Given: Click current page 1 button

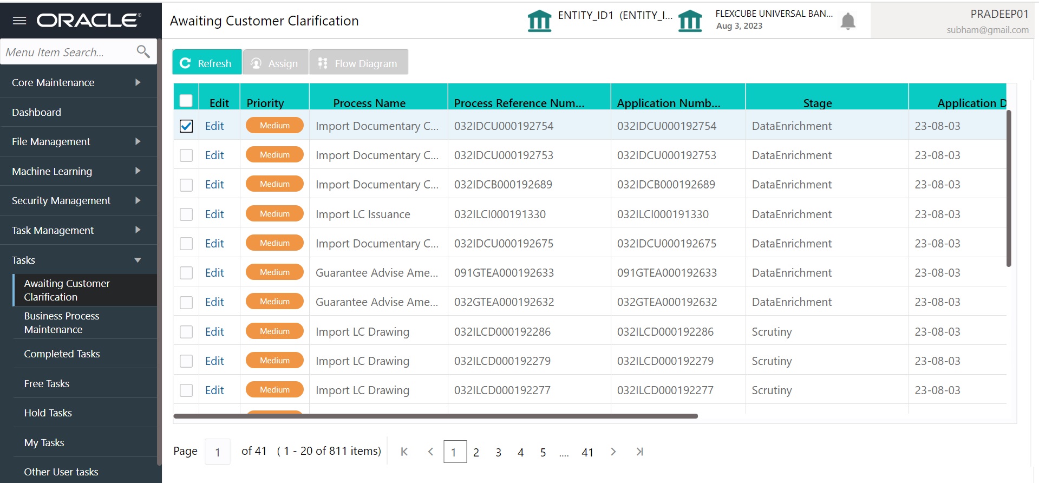Looking at the screenshot, I should click(455, 452).
